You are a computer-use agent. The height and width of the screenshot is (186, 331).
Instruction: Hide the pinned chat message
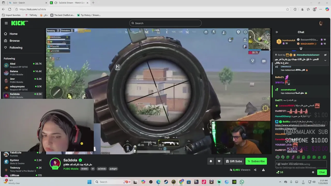coord(325,55)
